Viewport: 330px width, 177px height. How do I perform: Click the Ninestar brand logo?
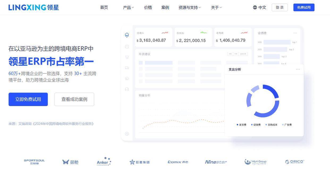point(216,162)
